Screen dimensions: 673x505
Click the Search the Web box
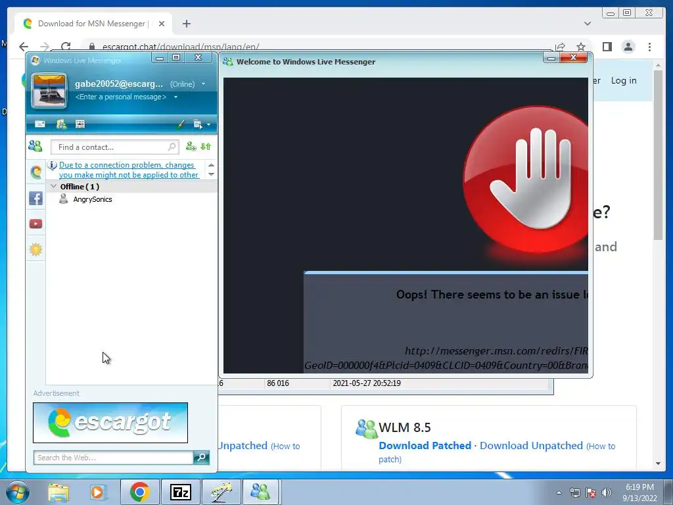click(x=113, y=458)
